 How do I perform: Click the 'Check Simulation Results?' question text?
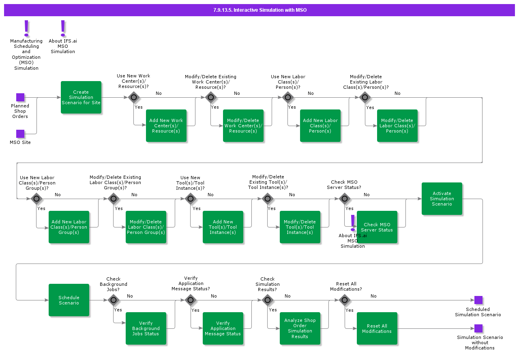(268, 284)
